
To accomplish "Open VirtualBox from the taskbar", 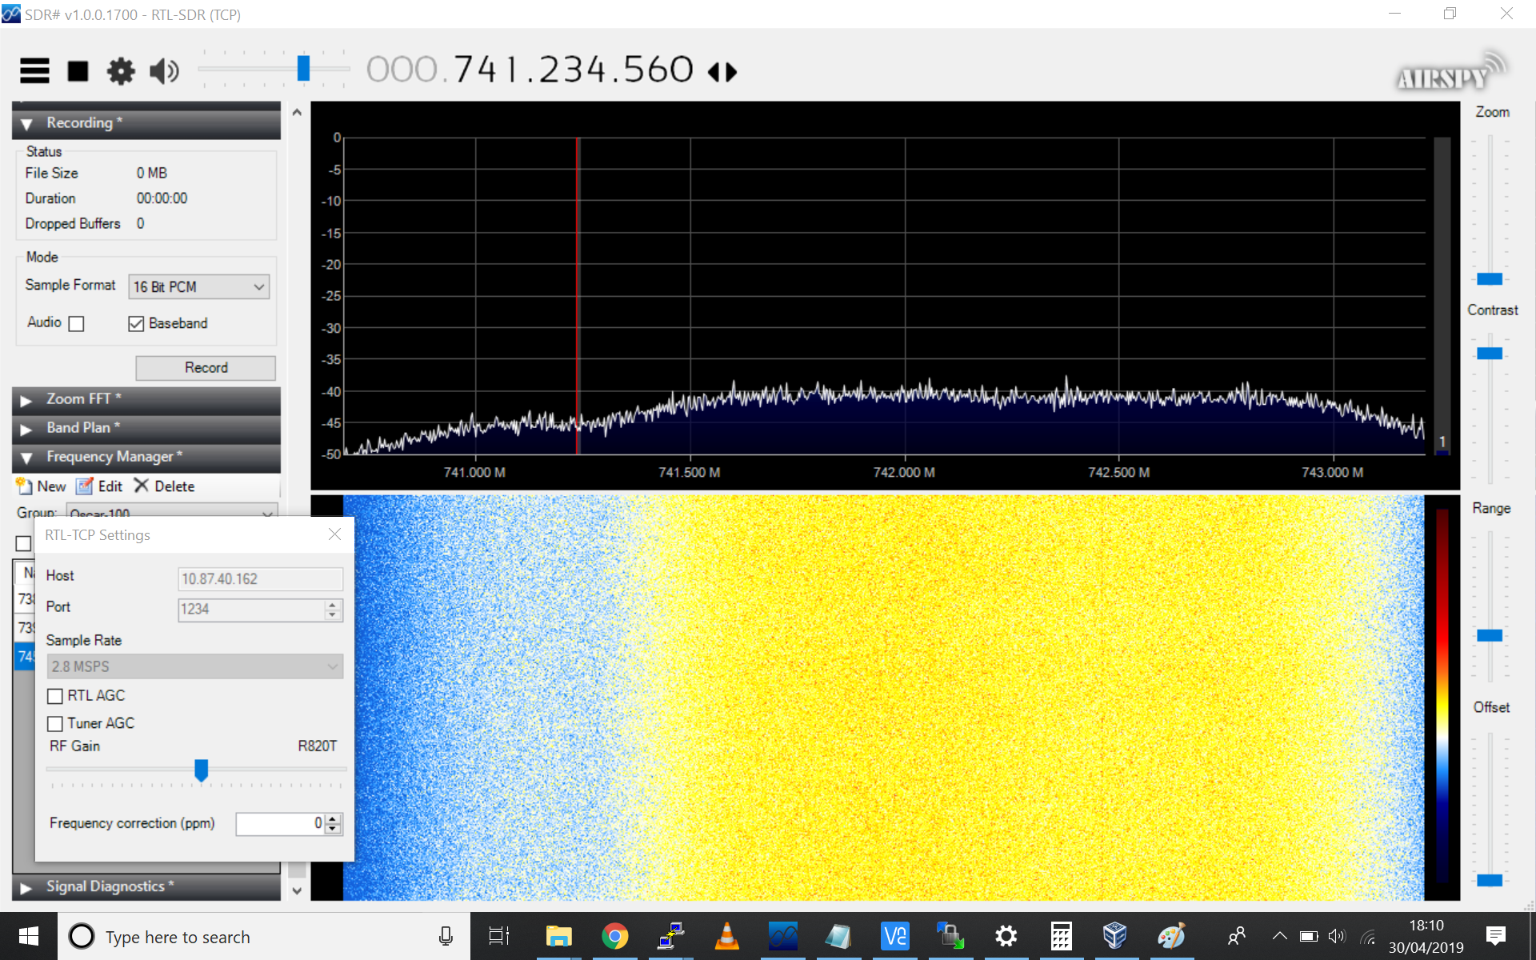I will [1115, 936].
